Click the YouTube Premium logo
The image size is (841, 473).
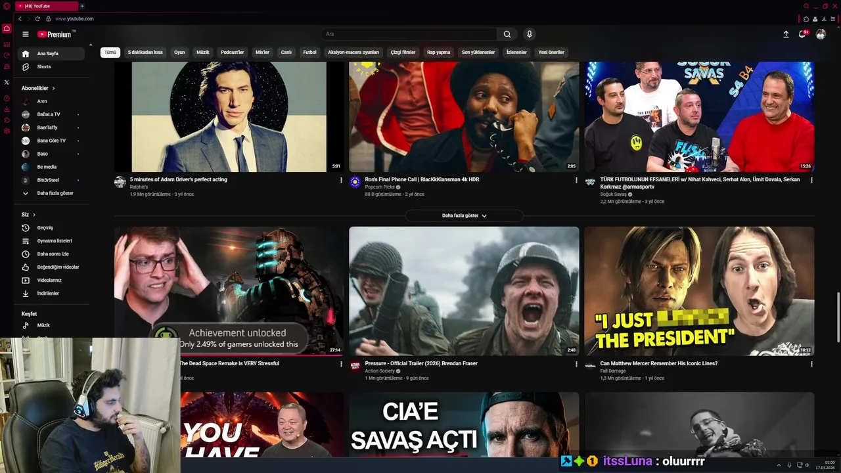click(x=55, y=34)
